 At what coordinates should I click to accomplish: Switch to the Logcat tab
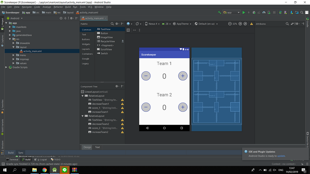pyautogui.click(x=42, y=159)
